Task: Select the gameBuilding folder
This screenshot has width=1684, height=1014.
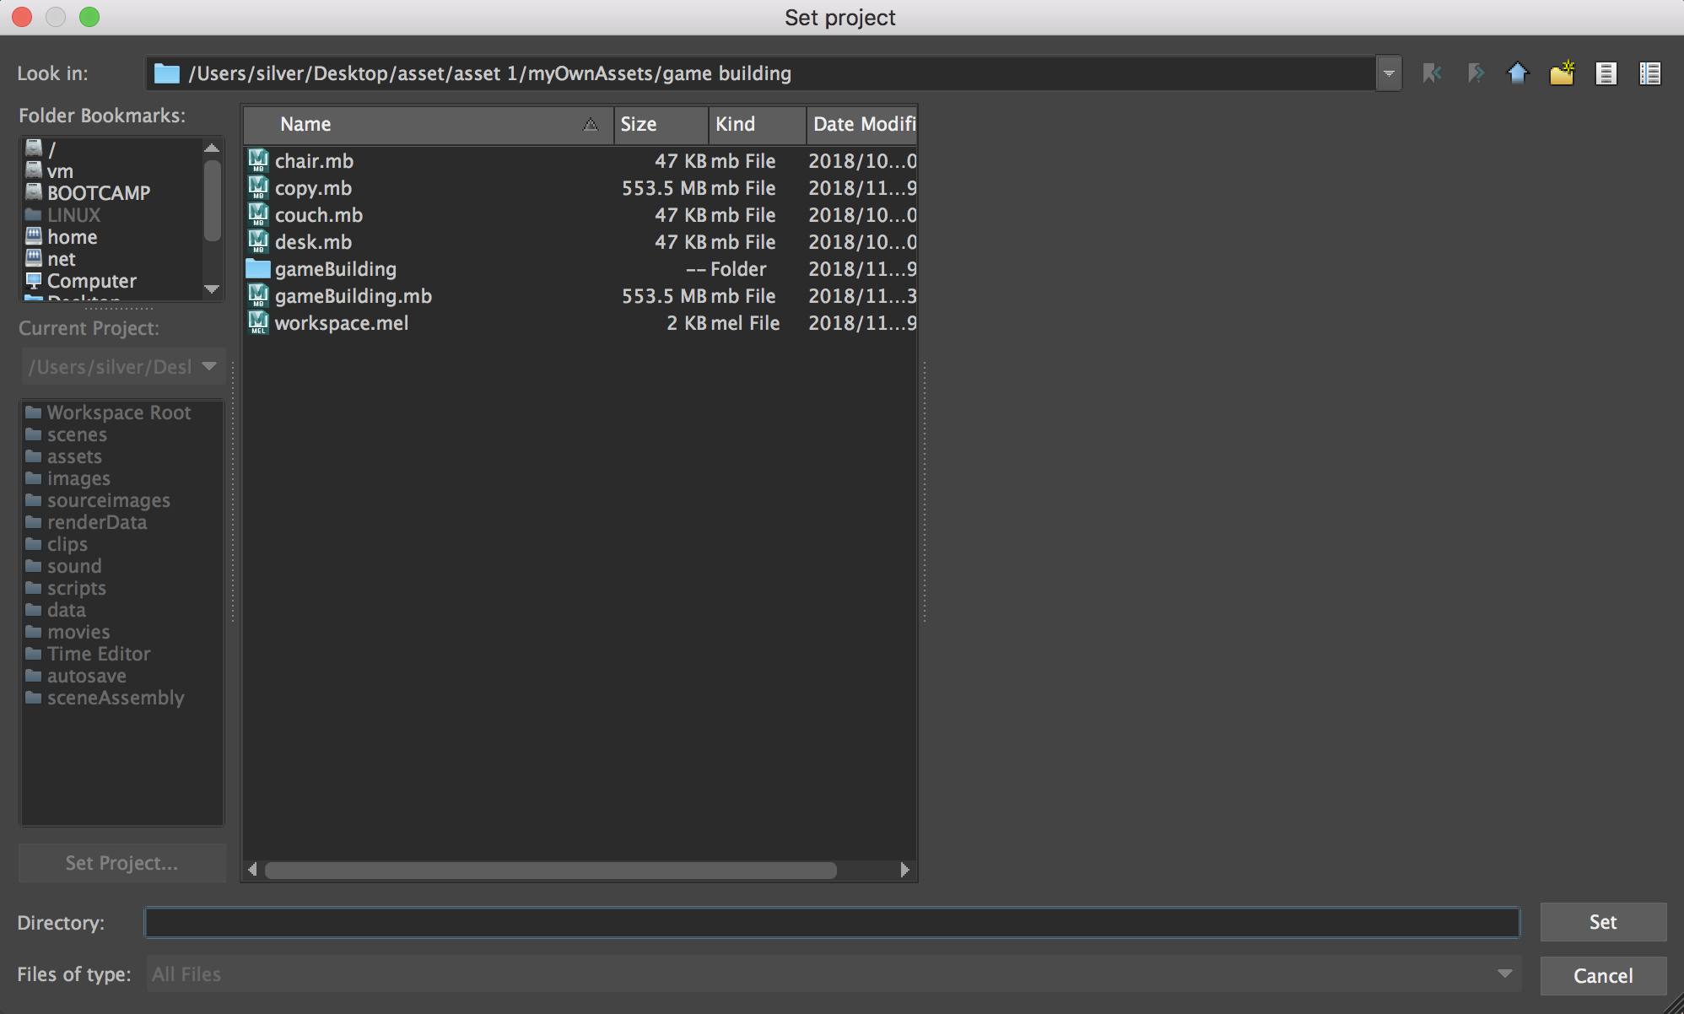Action: [335, 269]
